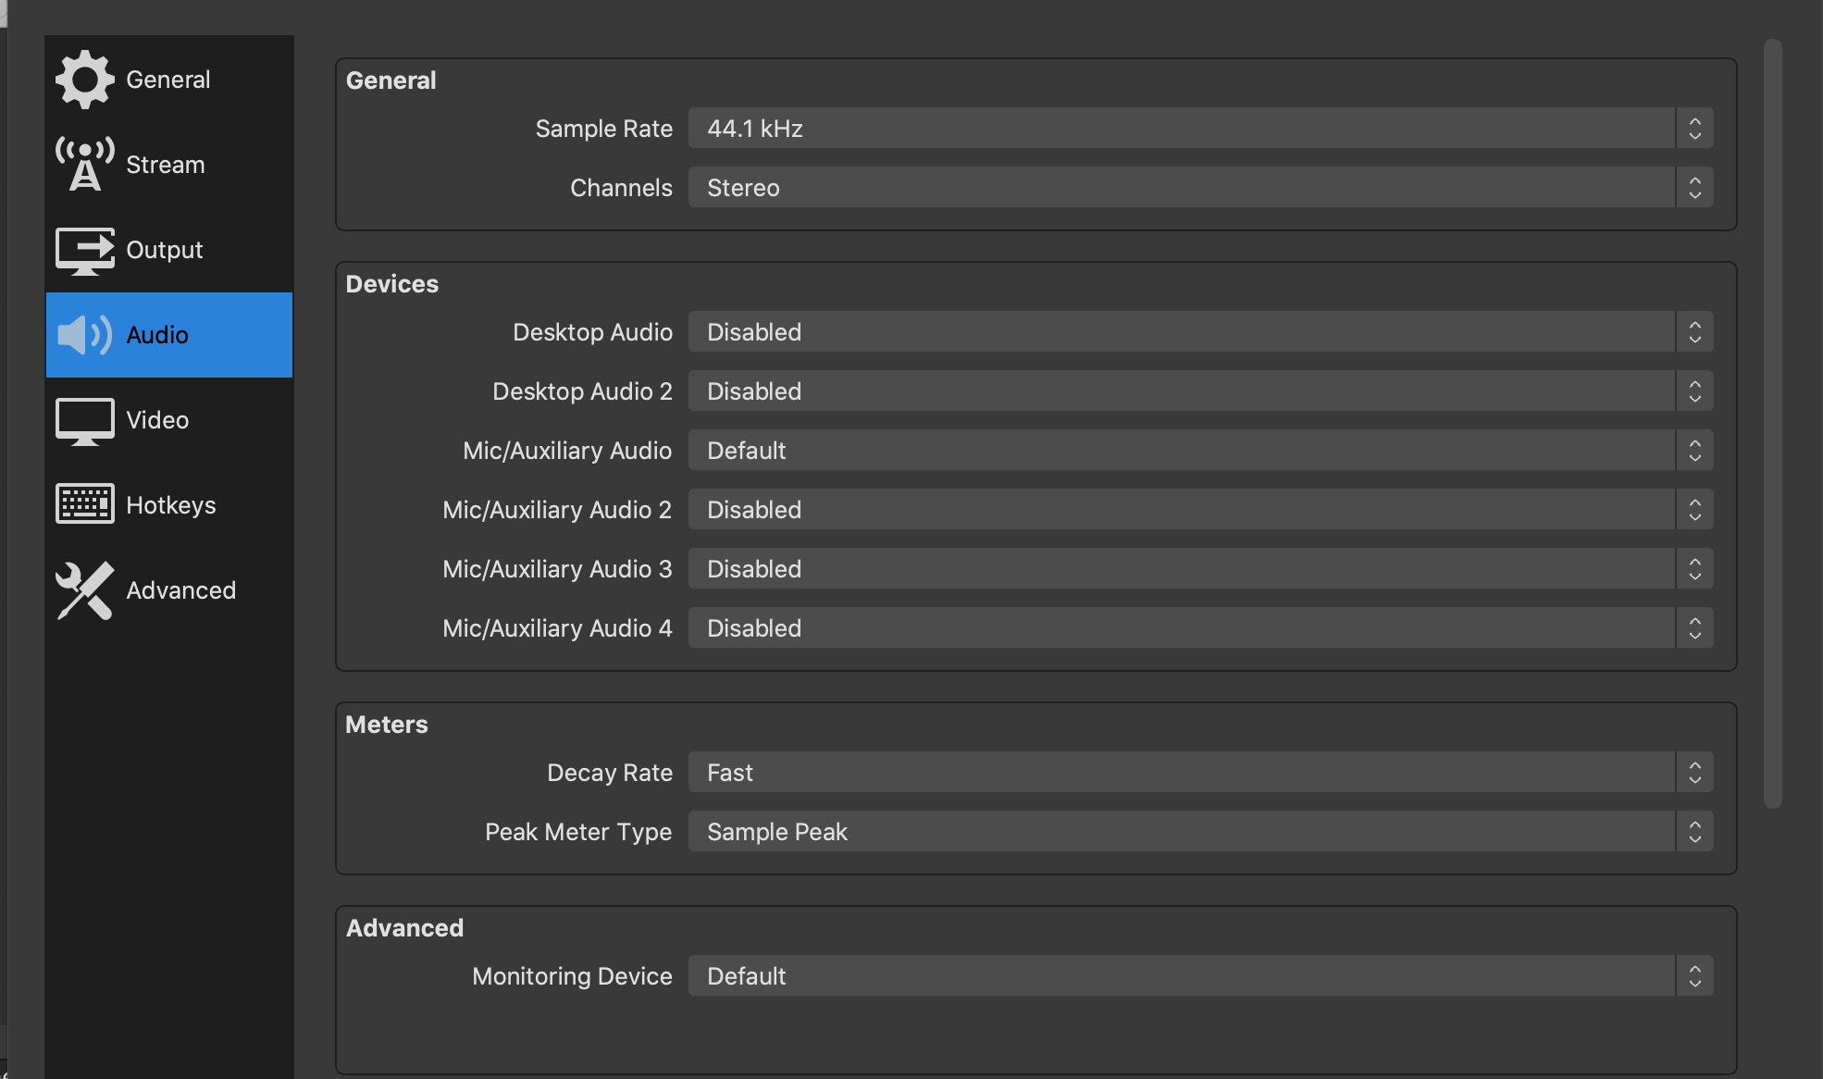The width and height of the screenshot is (1823, 1079).
Task: Click the Advanced tools icon
Action: (x=84, y=590)
